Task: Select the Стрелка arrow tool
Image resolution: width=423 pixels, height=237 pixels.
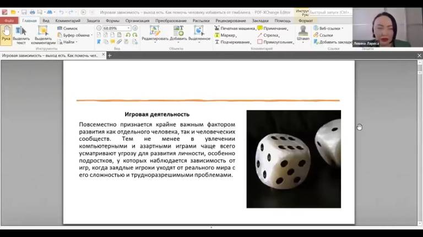Action: [x=268, y=35]
